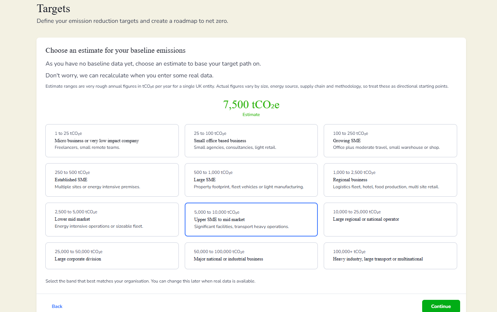Select Major national or industrial business
This screenshot has width=497, height=312.
(251, 256)
